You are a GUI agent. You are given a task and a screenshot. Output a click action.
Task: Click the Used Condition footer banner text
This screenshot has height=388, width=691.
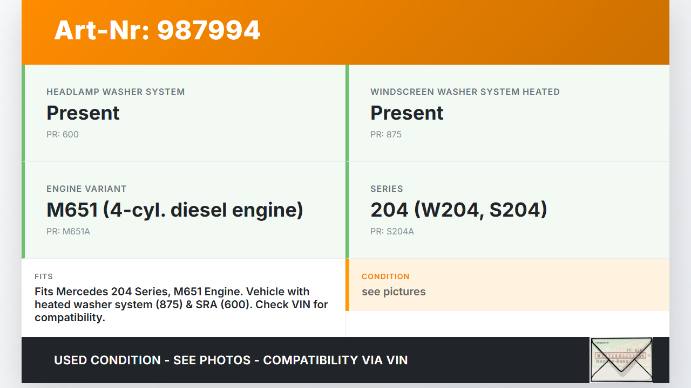click(x=231, y=360)
